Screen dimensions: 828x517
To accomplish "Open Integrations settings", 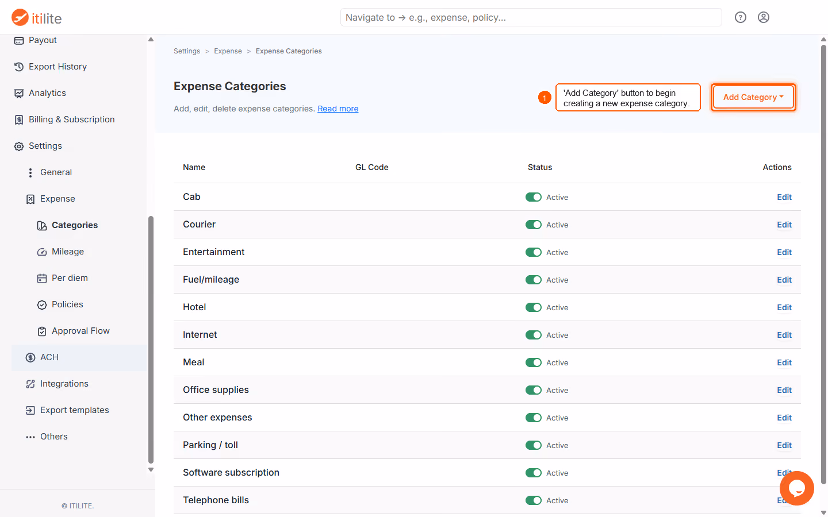I will [x=64, y=384].
